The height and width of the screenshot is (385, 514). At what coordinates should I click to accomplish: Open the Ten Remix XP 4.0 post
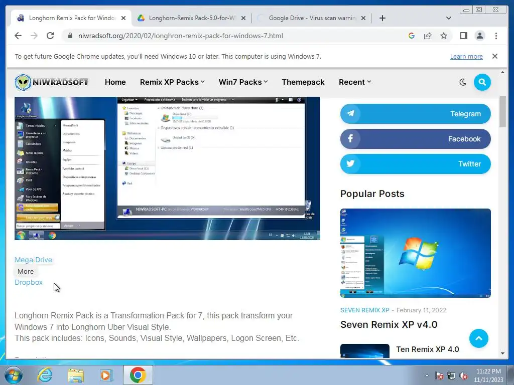(x=427, y=349)
